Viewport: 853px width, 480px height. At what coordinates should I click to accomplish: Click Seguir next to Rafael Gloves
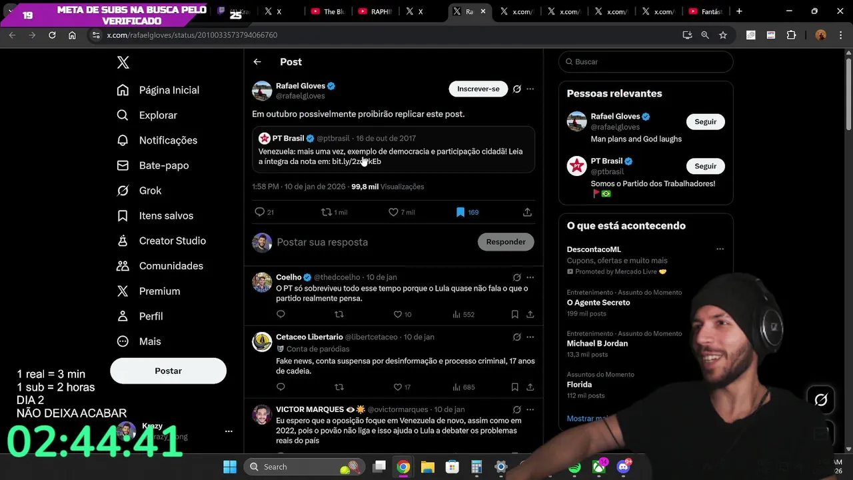705,122
